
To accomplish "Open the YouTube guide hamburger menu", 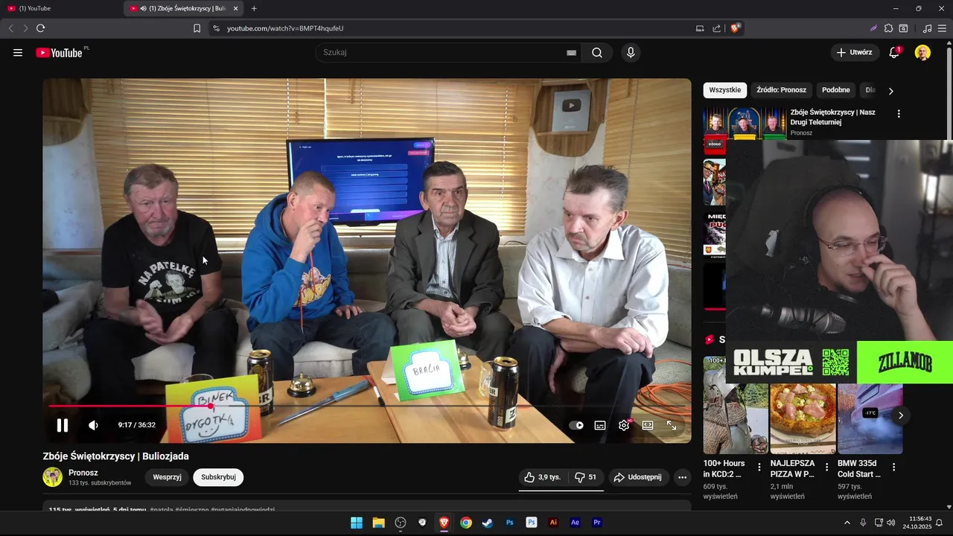I will tap(18, 52).
